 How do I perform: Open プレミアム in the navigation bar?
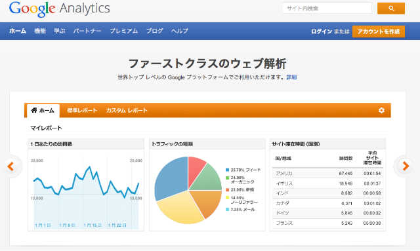tap(124, 31)
